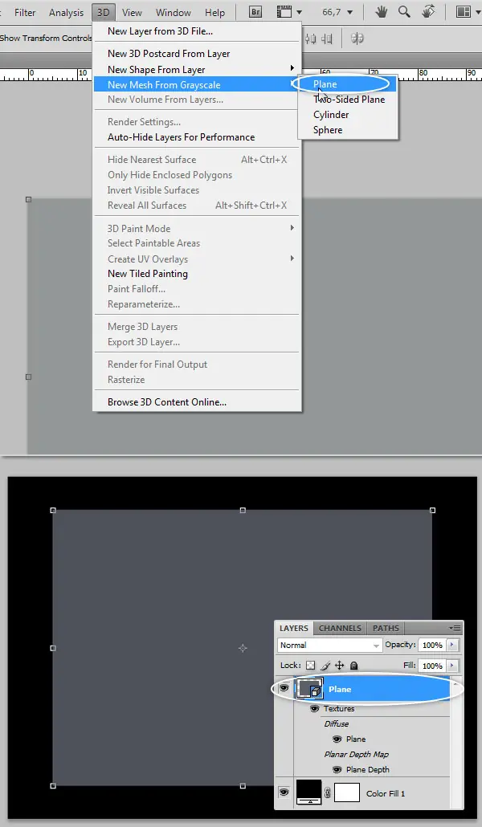Open the Opacity slider arrow
Image resolution: width=482 pixels, height=827 pixels.
[452, 645]
